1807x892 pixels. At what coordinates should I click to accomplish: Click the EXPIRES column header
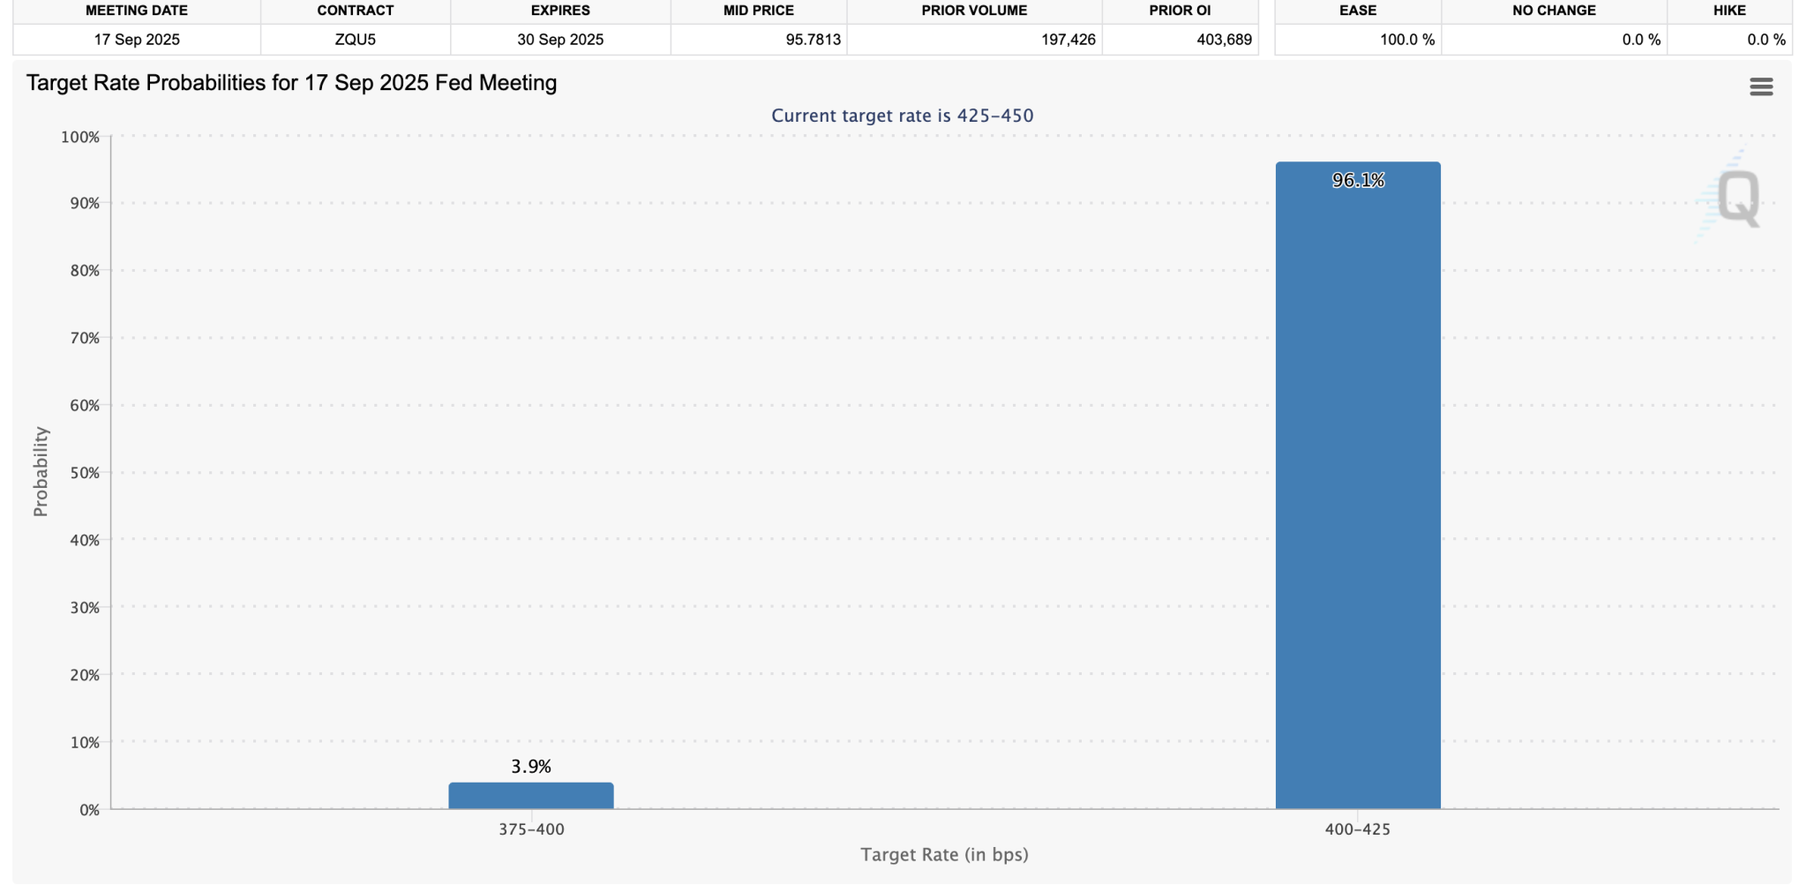click(x=560, y=11)
